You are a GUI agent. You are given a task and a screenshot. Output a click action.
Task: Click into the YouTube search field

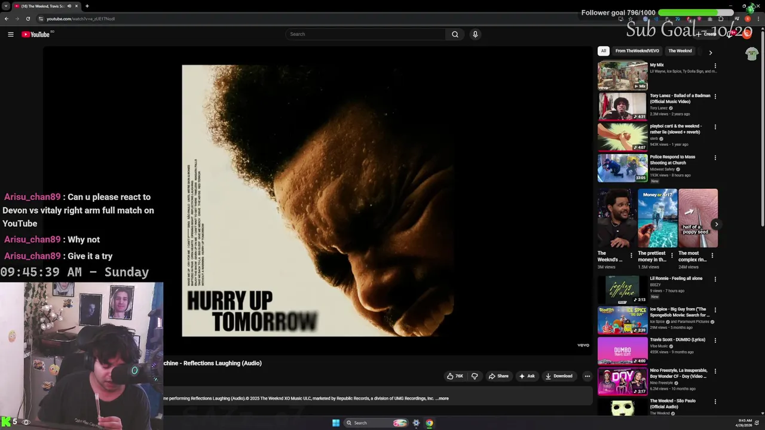point(366,35)
